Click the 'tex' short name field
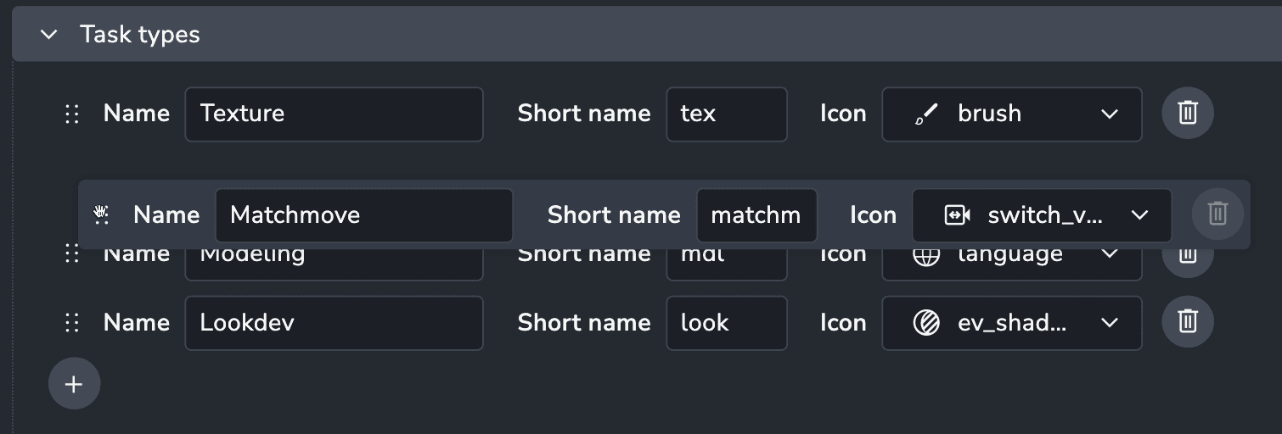The height and width of the screenshot is (434, 1282). point(726,114)
